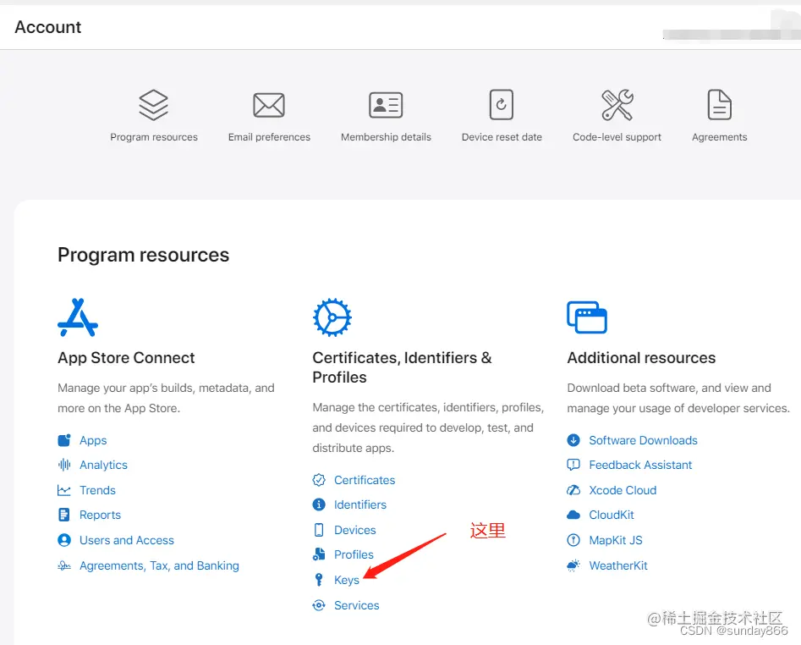Click the CloudKit cloud icon

573,515
